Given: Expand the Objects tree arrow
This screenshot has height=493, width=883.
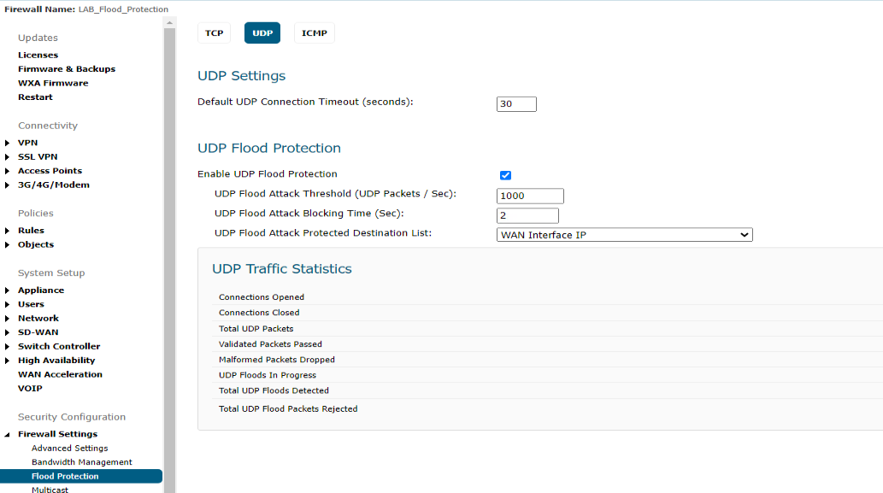Looking at the screenshot, I should tap(8, 245).
